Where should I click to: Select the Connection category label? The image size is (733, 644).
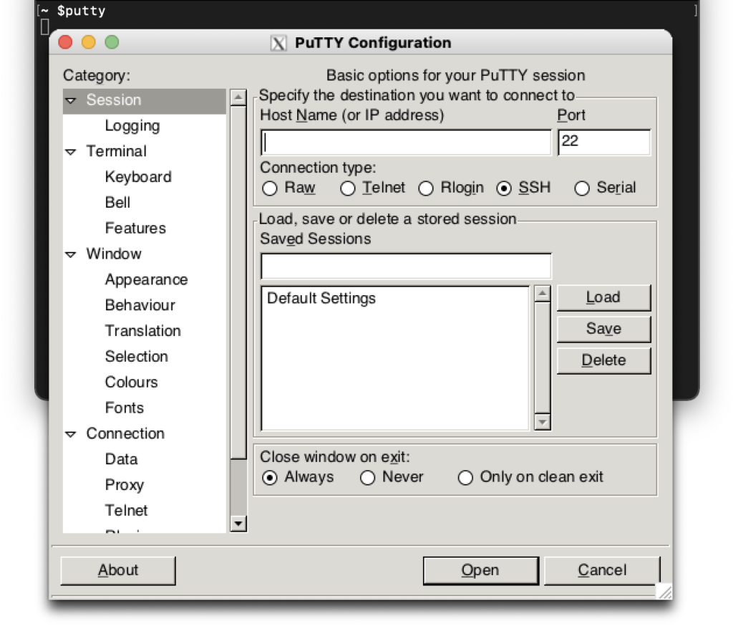tap(125, 433)
